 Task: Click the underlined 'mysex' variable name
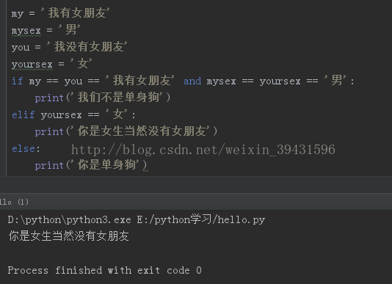(26, 31)
